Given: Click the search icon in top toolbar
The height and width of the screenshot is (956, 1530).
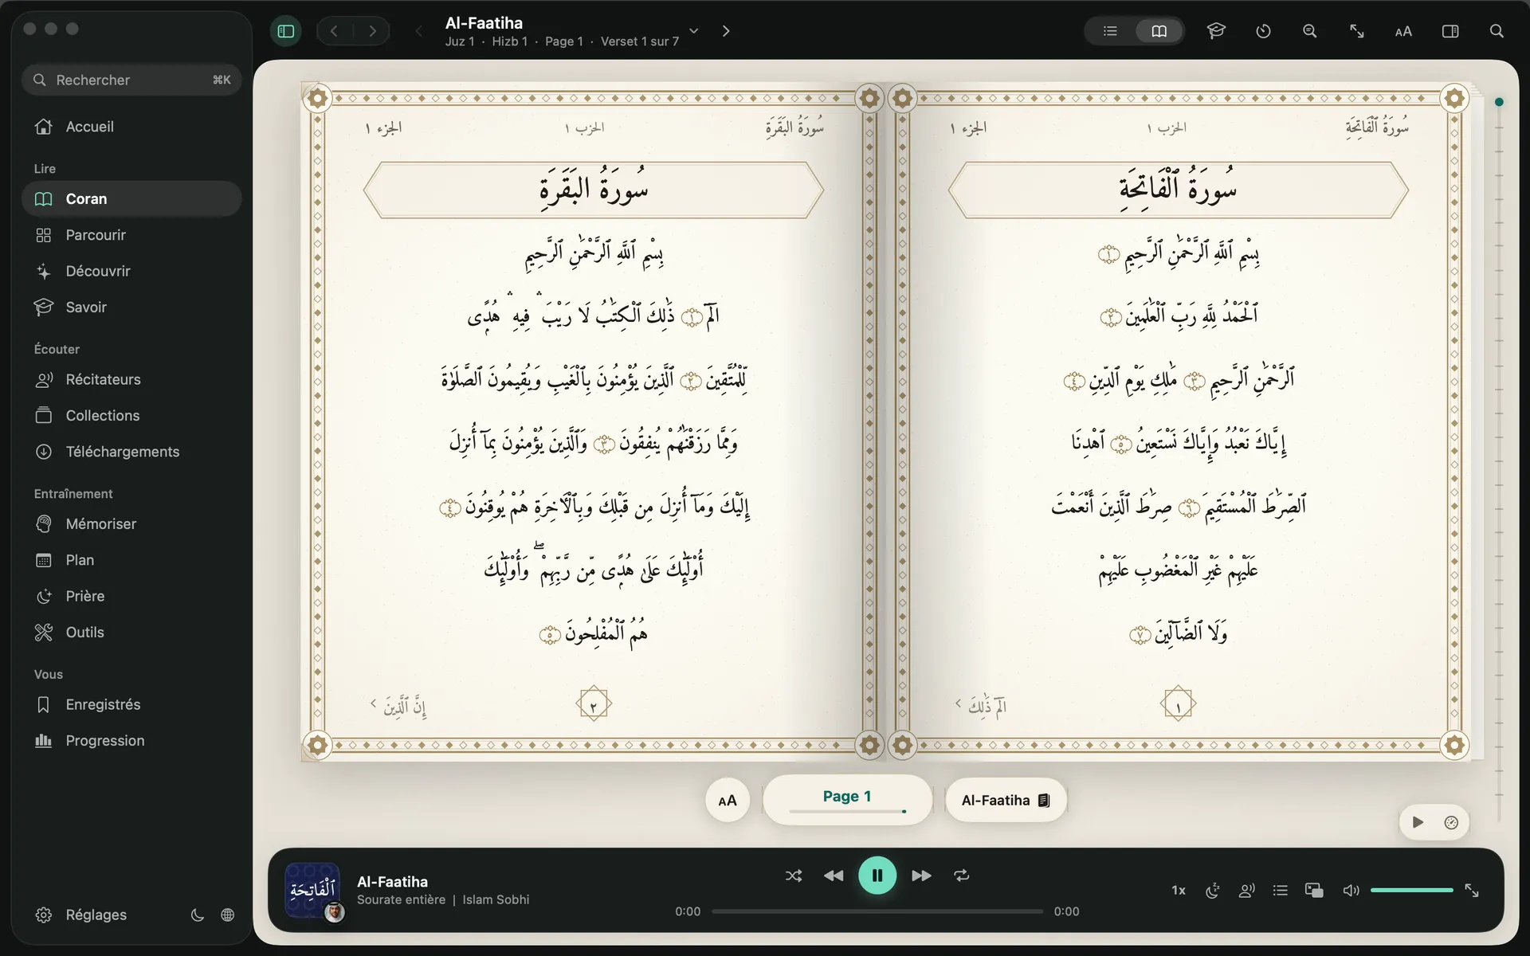Looking at the screenshot, I should [1497, 31].
